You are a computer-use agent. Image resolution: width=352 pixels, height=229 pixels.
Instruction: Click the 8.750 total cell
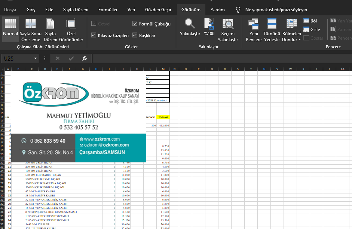[163, 146]
